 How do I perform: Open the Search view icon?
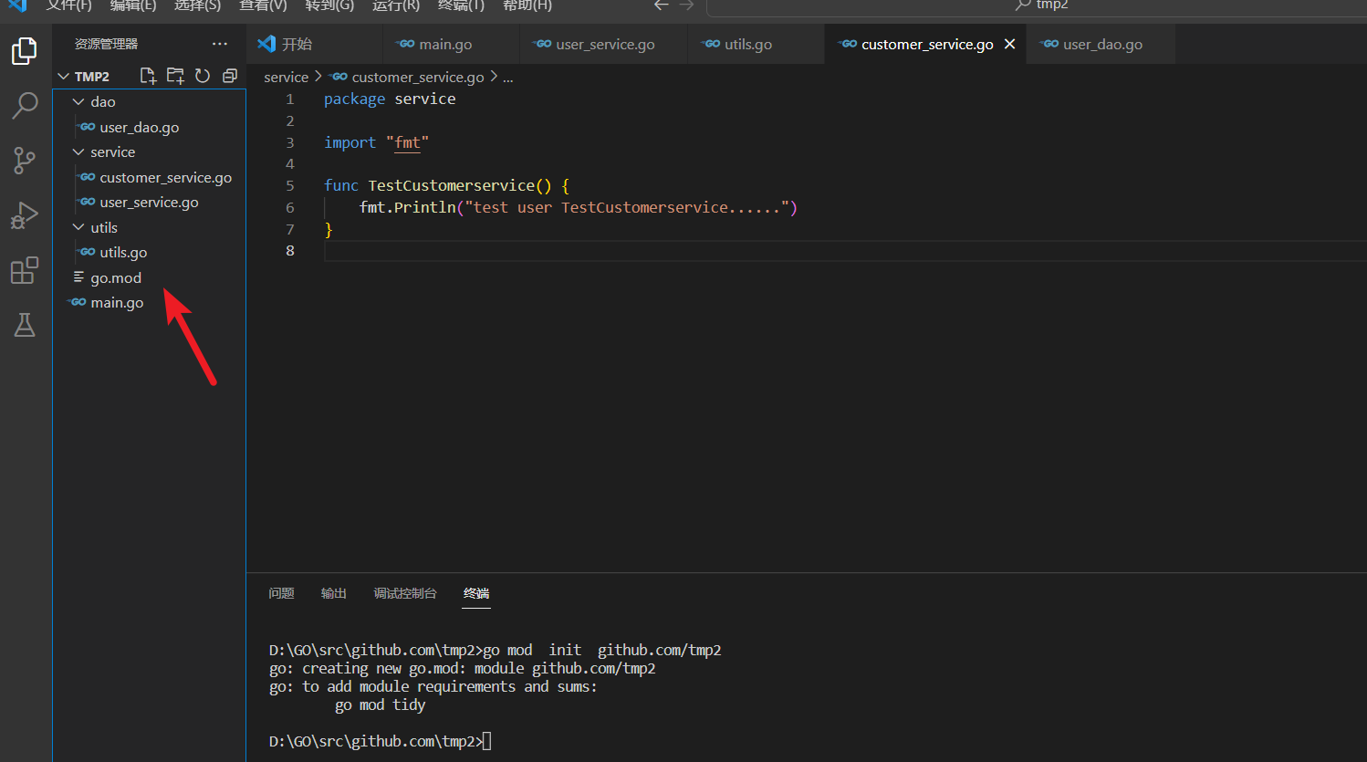click(25, 105)
